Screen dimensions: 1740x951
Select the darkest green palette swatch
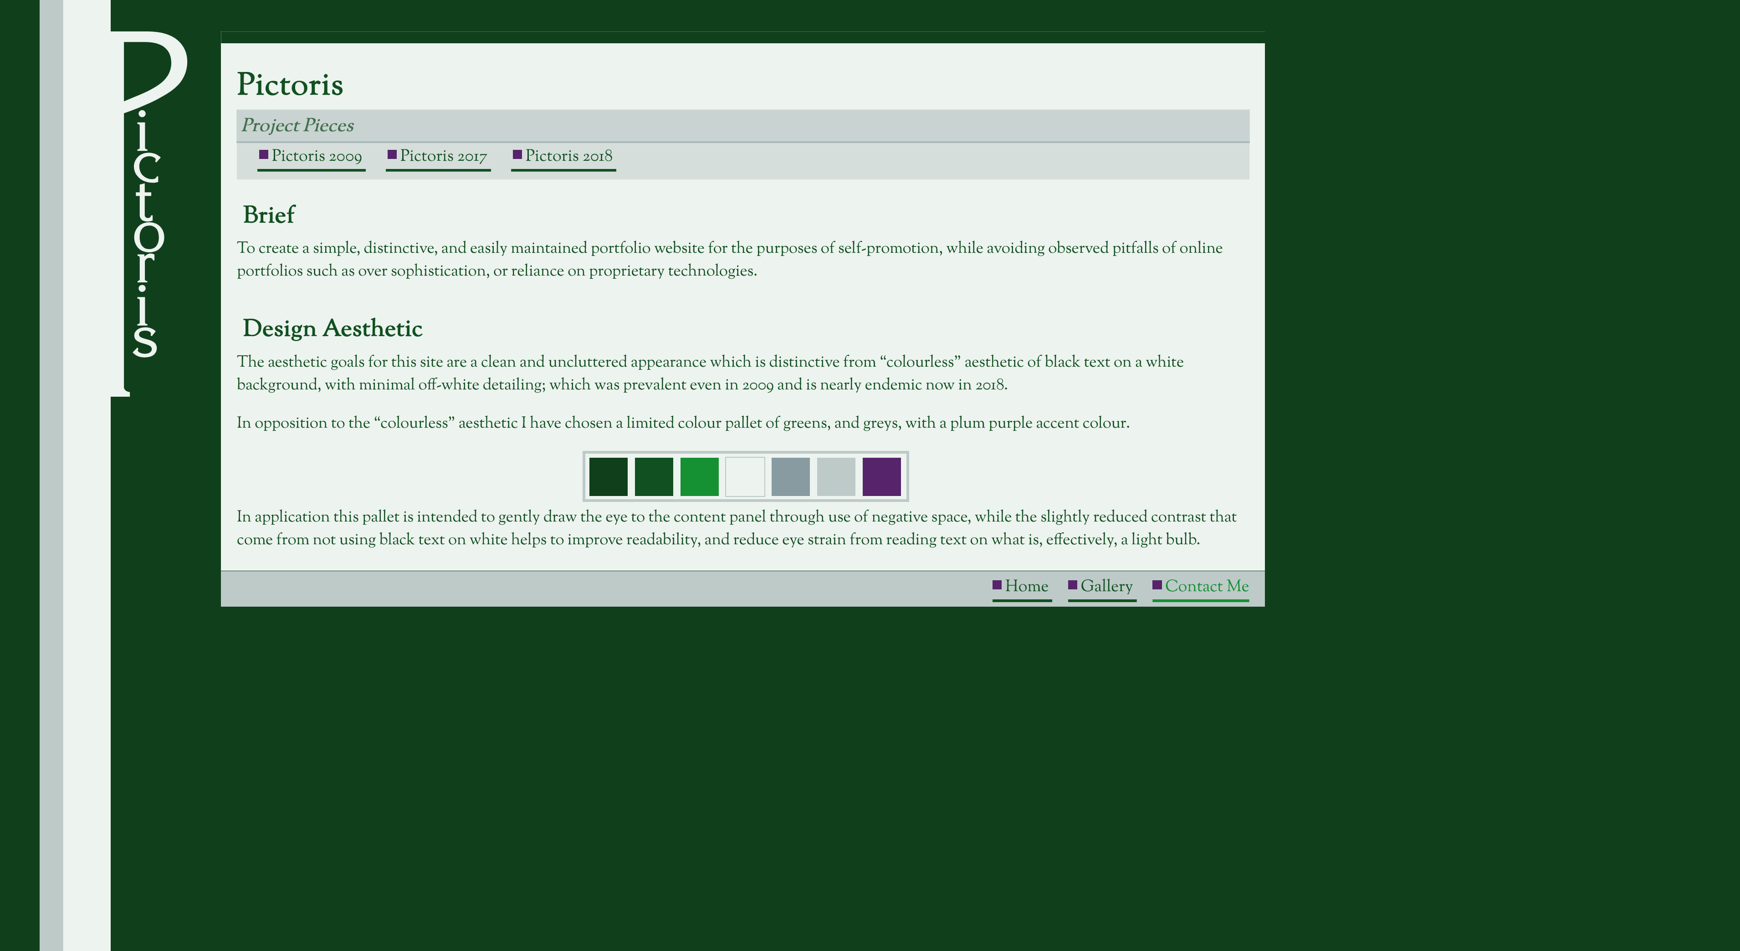pyautogui.click(x=608, y=477)
